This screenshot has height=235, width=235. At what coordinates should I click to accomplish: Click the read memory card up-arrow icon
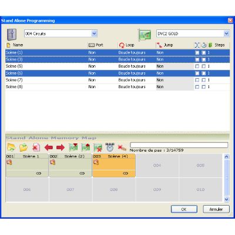click(x=86, y=147)
